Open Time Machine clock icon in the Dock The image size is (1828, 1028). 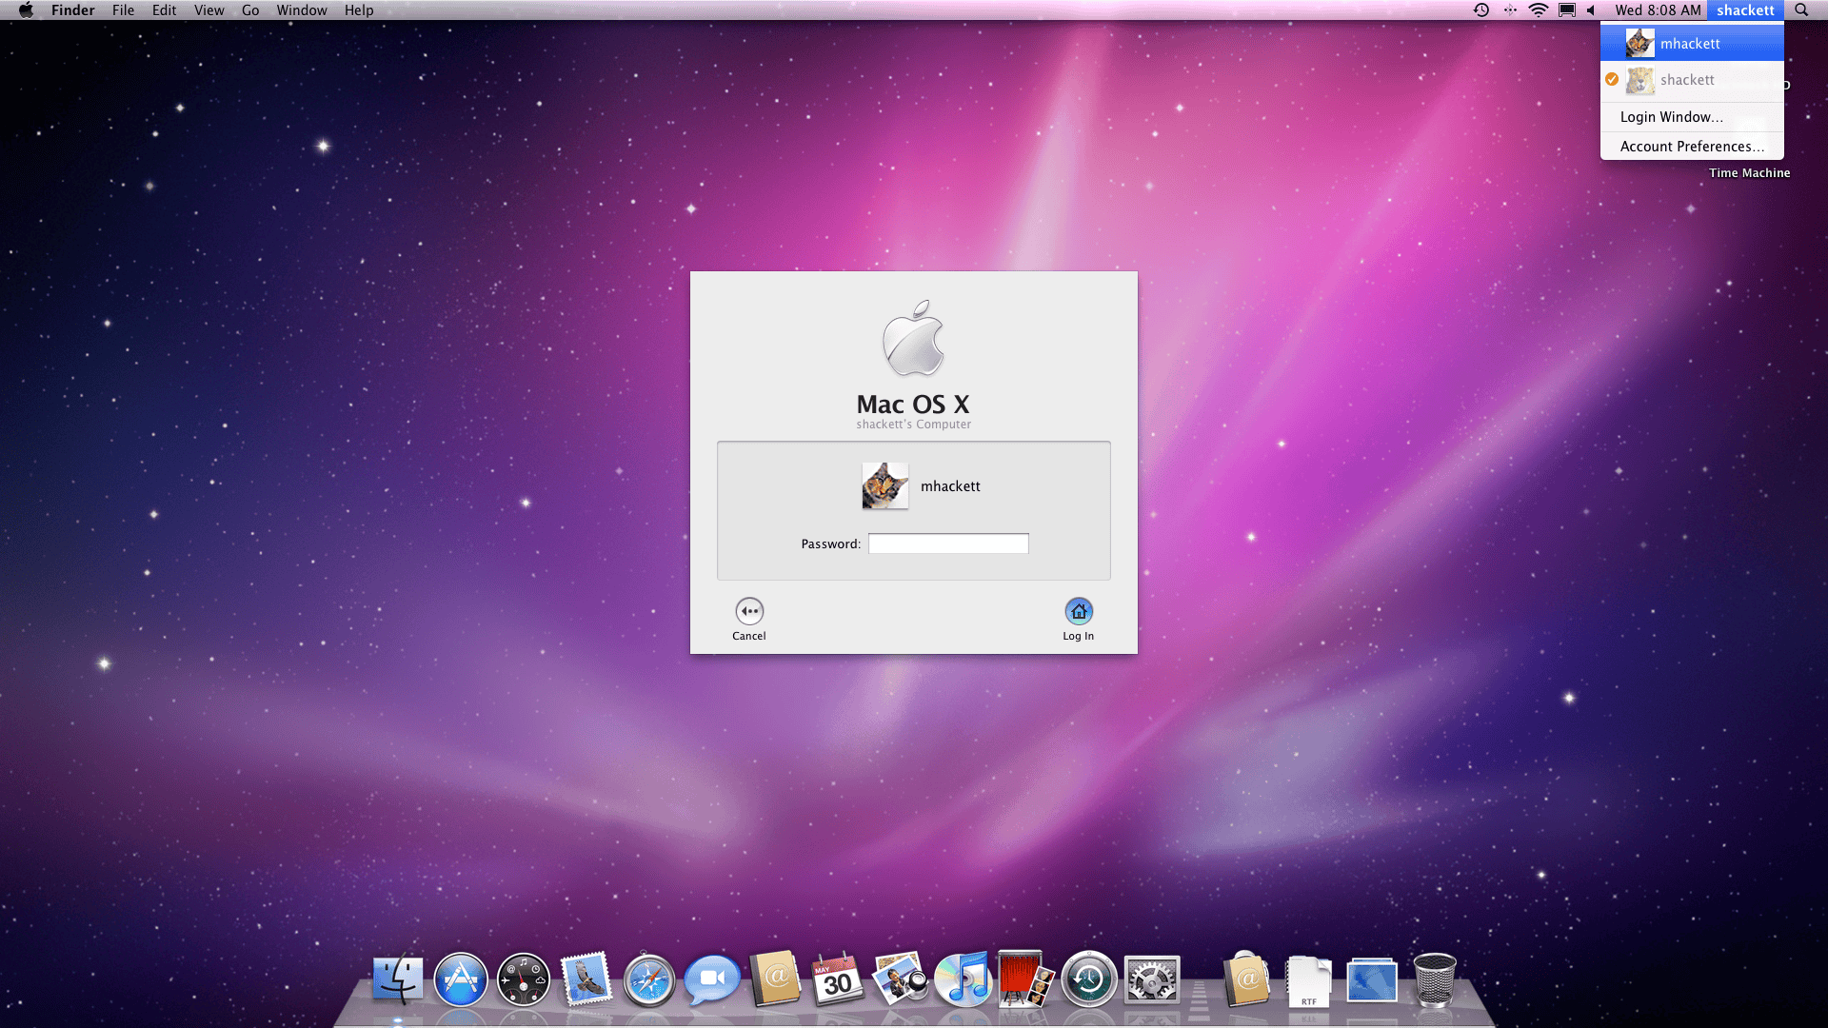(x=1089, y=979)
